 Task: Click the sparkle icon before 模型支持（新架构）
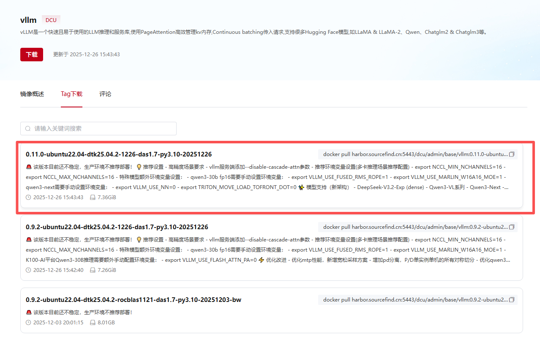pyautogui.click(x=301, y=187)
